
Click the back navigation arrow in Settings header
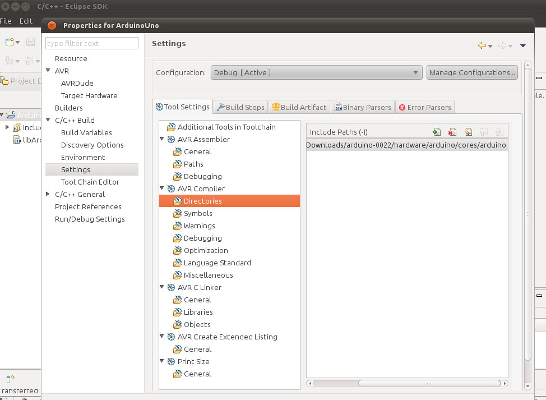(482, 46)
